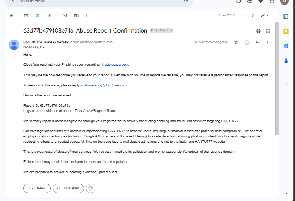Click the Balas reply button
The width and height of the screenshot is (295, 201).
37,188
